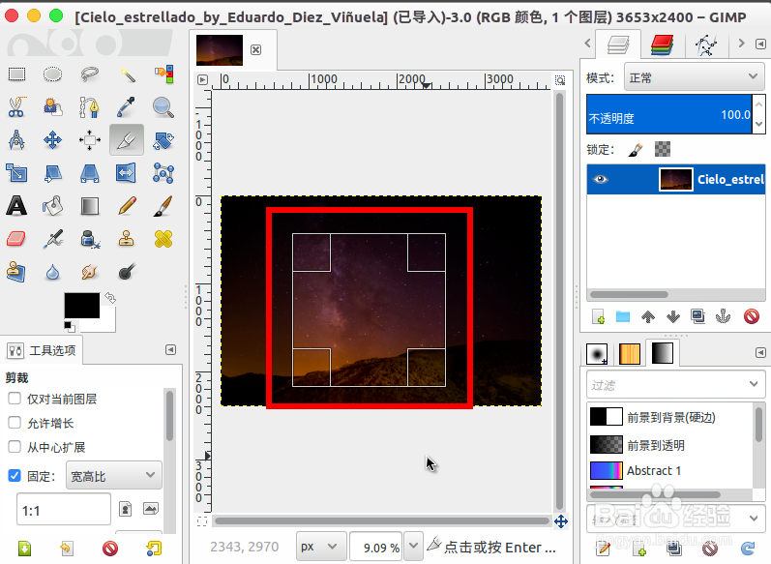Screen dimensions: 771x564
Task: Select the Alignment tool
Action: (90, 140)
